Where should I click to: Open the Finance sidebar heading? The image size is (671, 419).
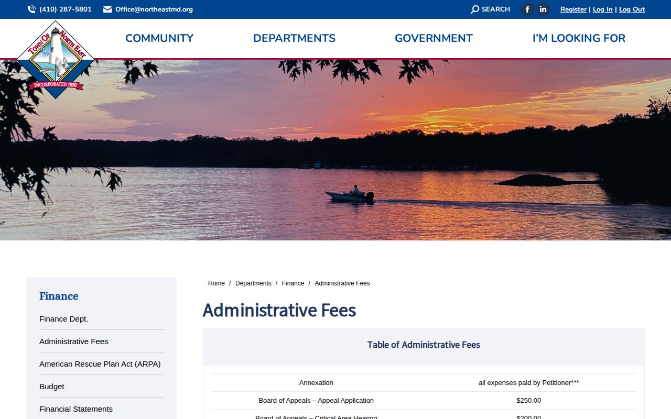pyautogui.click(x=59, y=296)
